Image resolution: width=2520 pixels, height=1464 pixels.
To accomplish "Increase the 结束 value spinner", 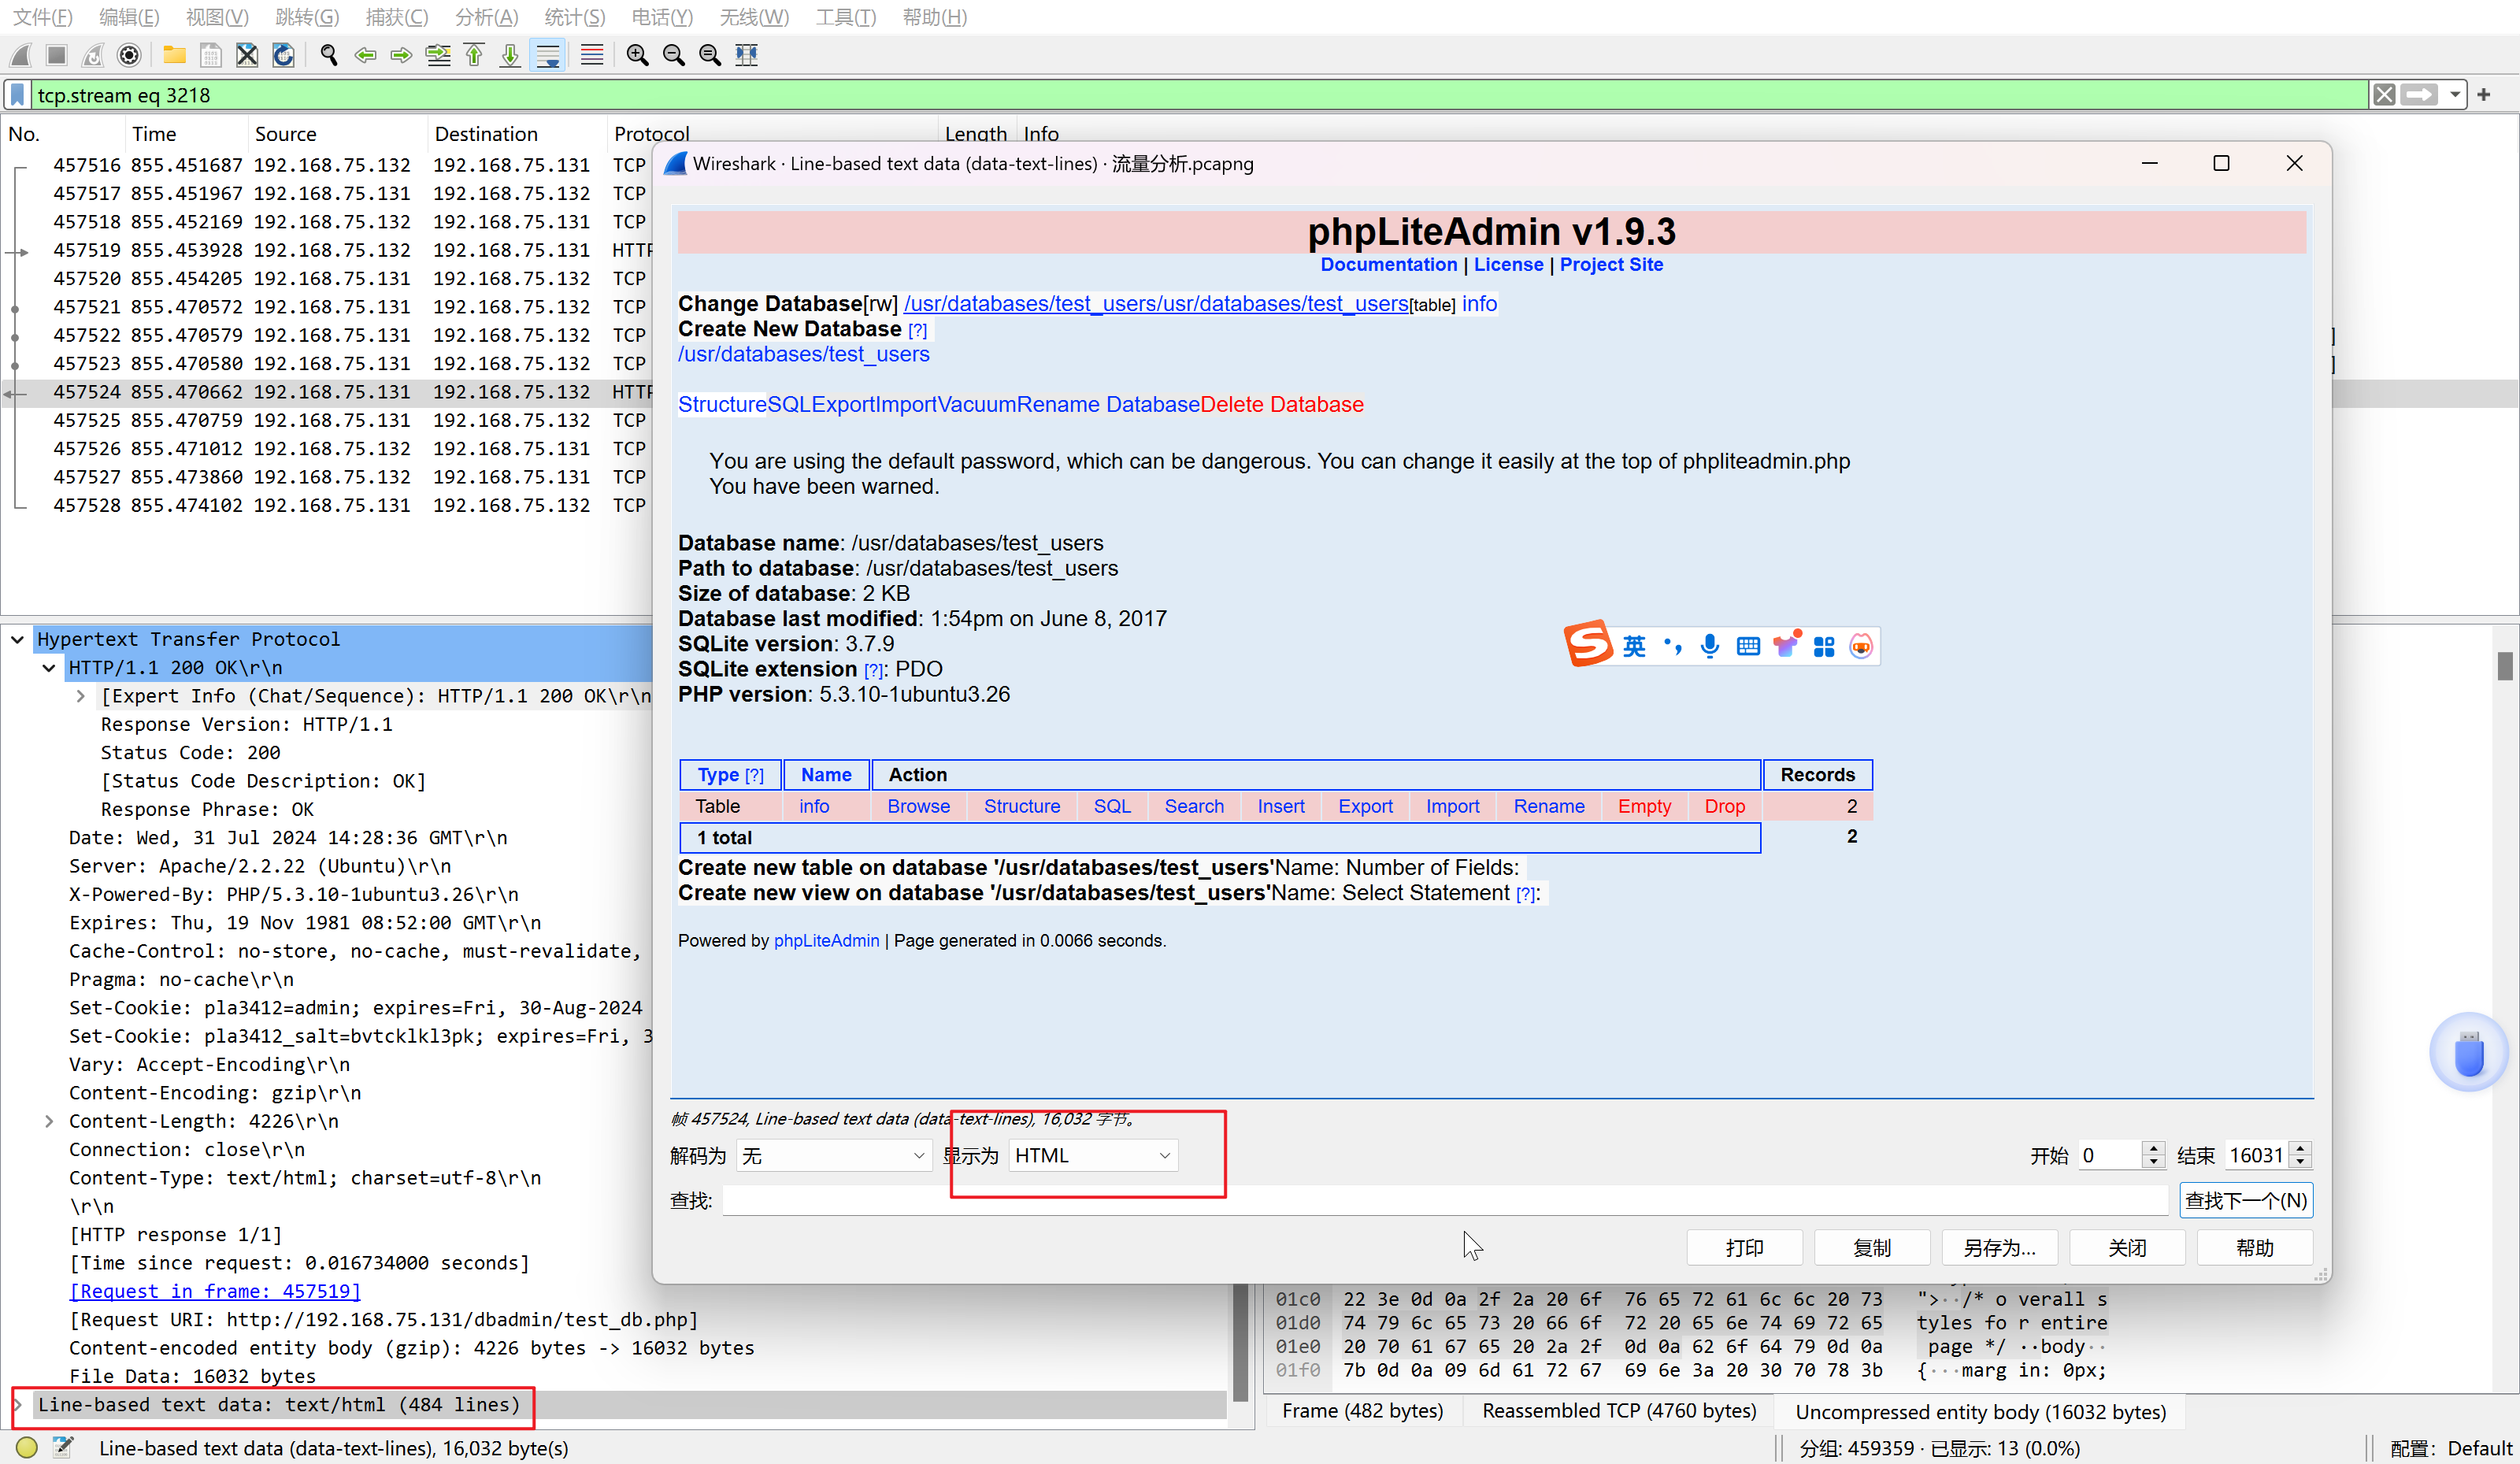I will tap(2301, 1149).
